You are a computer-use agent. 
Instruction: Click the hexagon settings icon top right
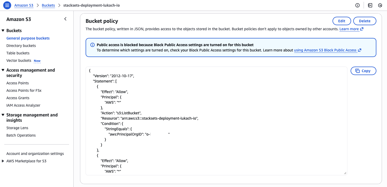(x=380, y=5)
